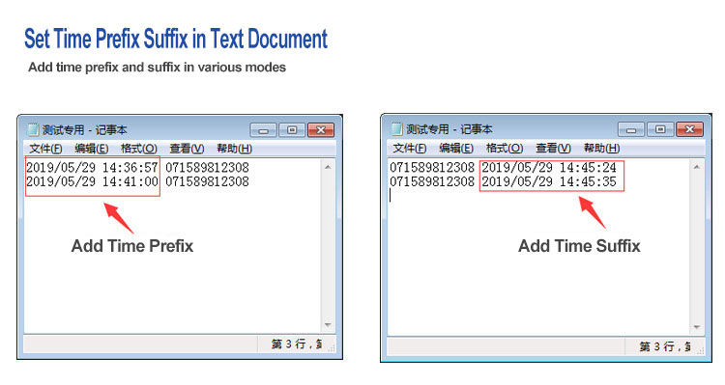Click timestamp 2019/05/29 14:36:57 in left Notepad

[92, 168]
